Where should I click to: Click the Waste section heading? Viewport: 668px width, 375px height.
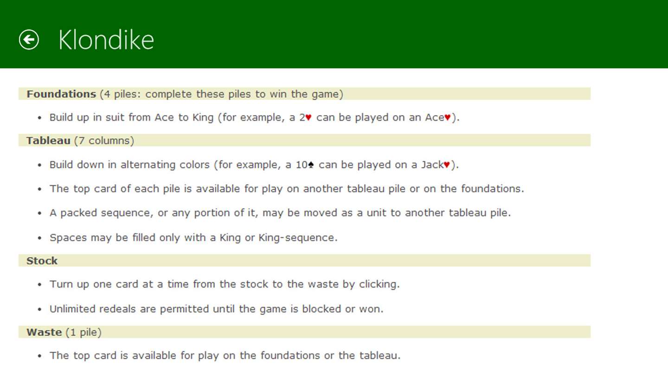click(304, 332)
